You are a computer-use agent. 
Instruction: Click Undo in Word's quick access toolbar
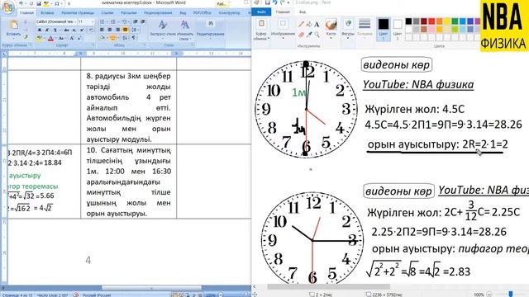coord(21,3)
